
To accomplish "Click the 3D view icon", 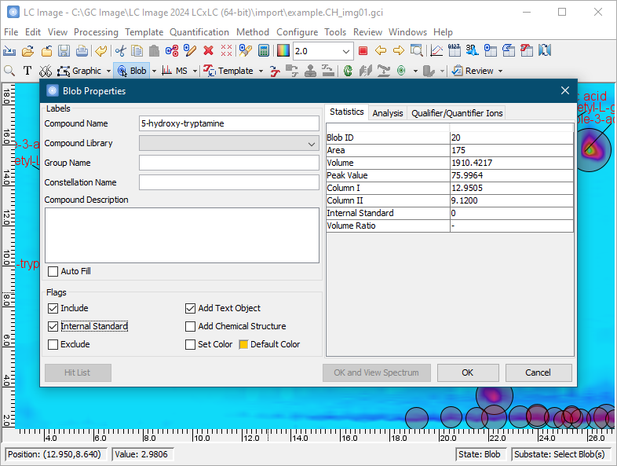I will tap(472, 51).
